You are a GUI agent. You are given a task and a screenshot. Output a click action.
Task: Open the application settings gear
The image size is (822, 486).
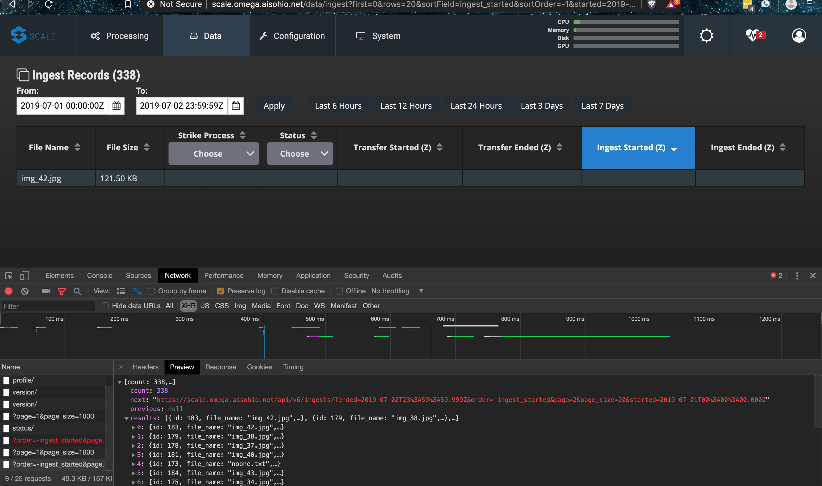pyautogui.click(x=706, y=35)
